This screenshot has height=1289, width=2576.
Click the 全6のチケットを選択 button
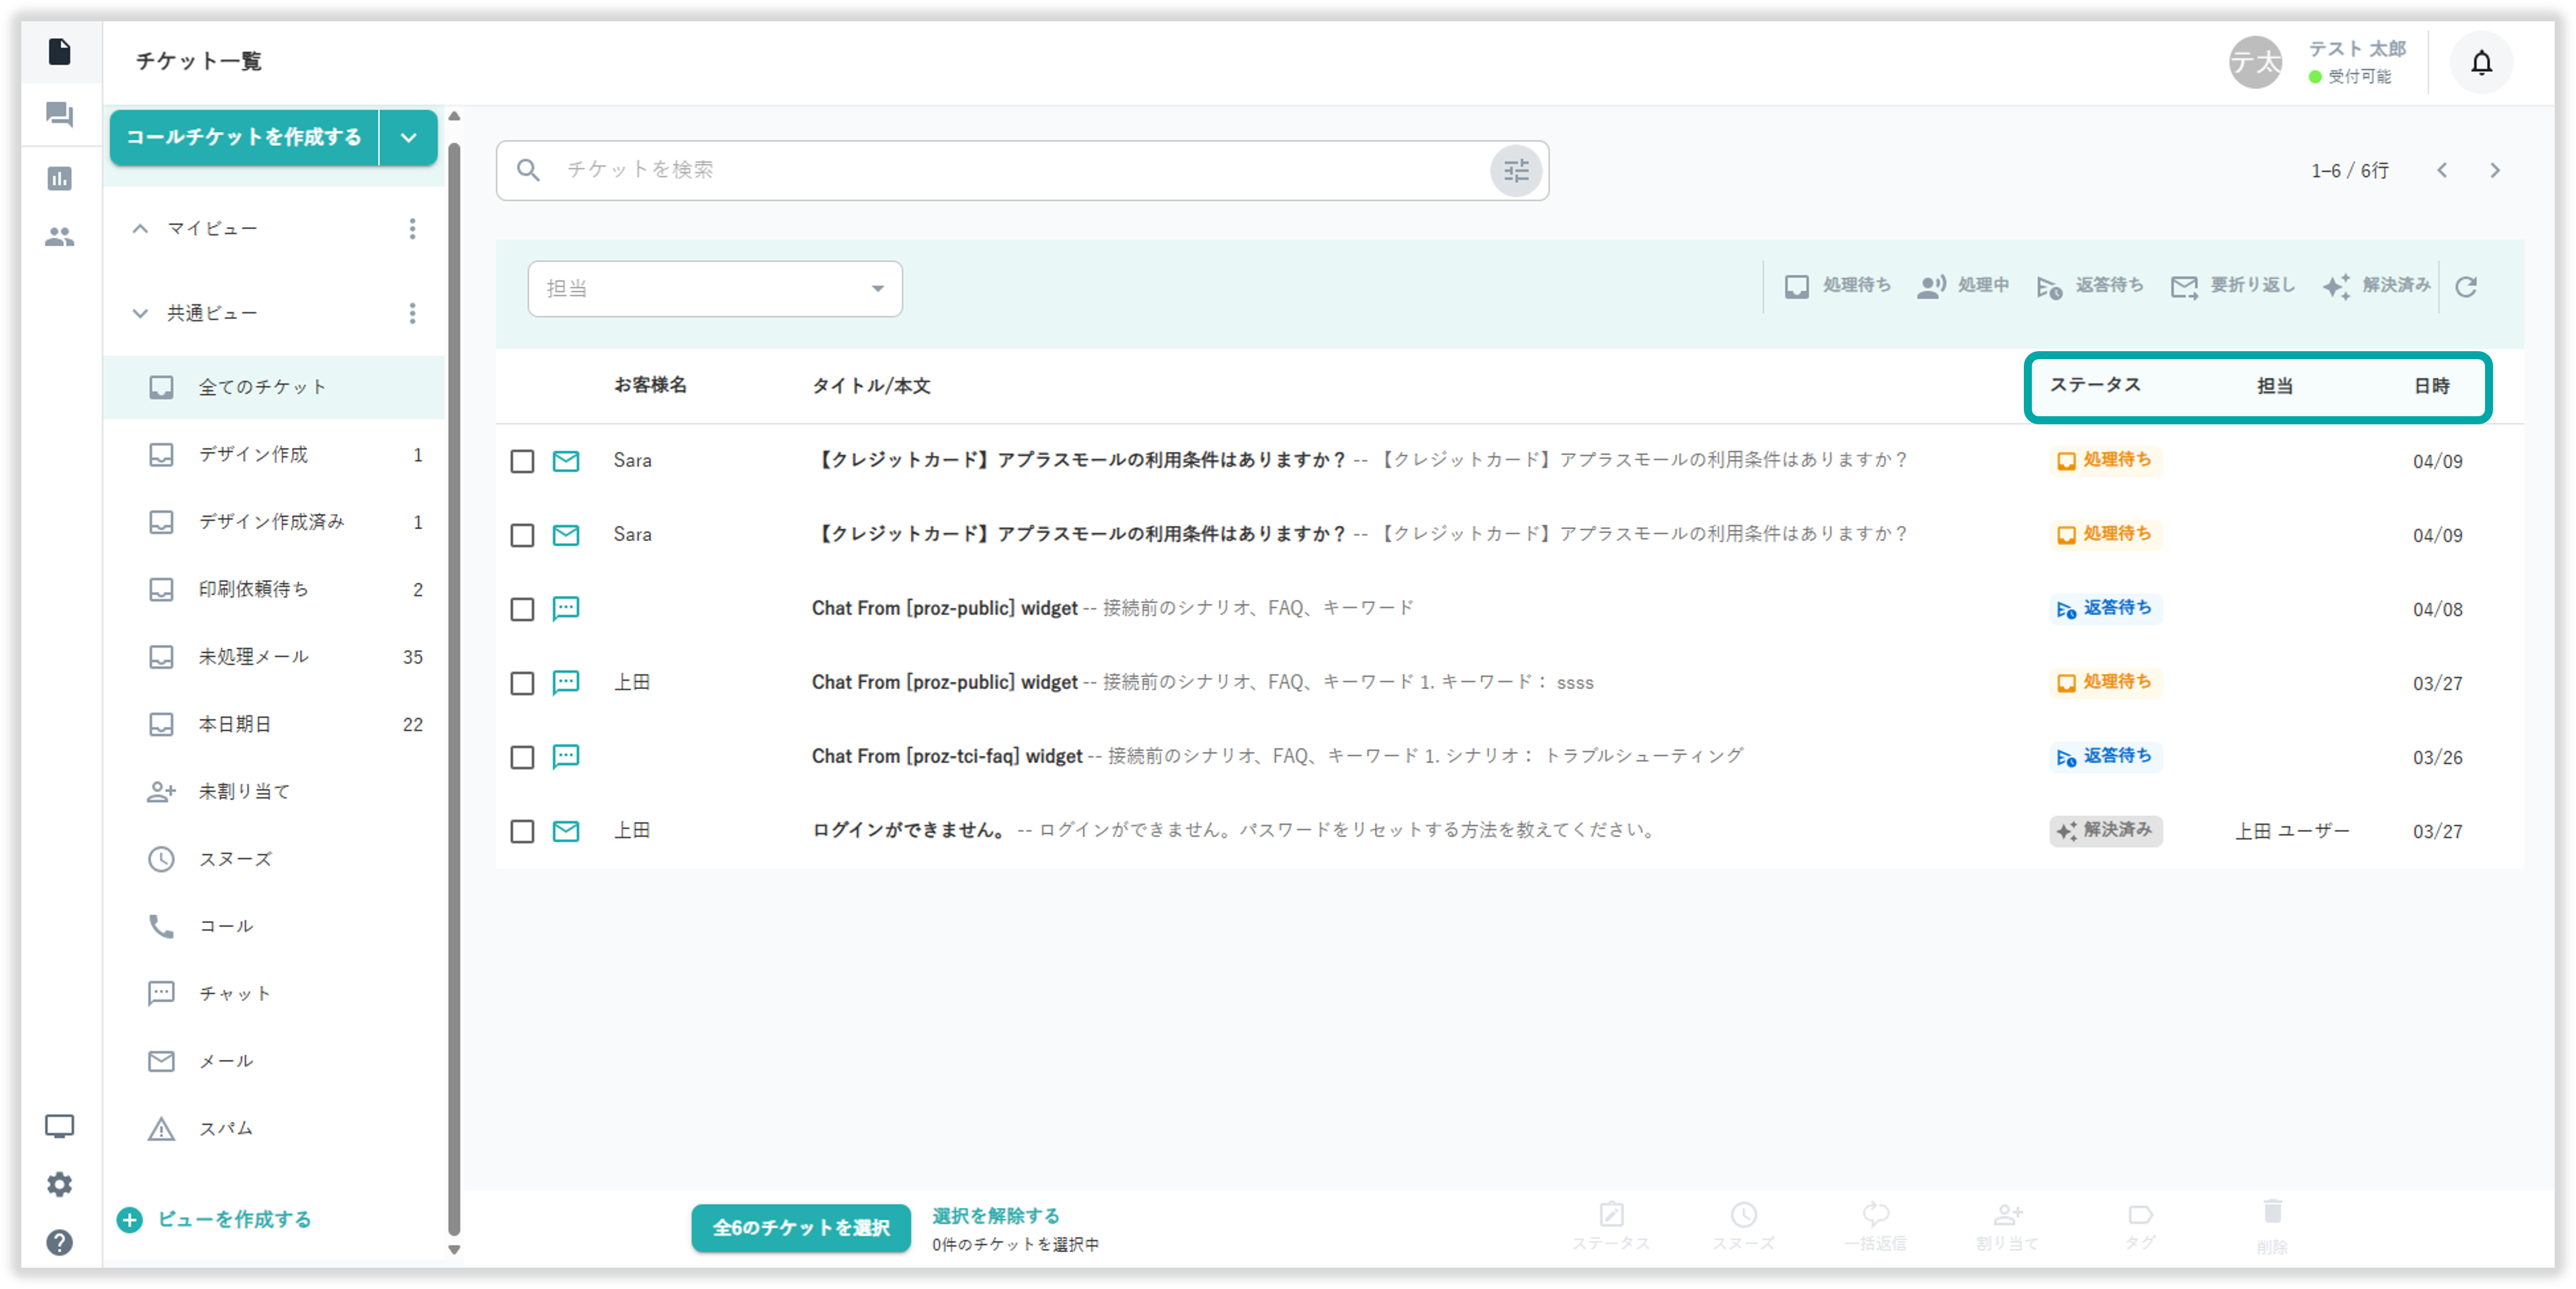pyautogui.click(x=800, y=1228)
